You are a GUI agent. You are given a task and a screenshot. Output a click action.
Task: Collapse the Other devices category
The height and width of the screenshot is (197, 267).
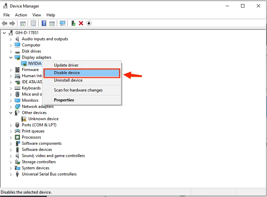11,113
